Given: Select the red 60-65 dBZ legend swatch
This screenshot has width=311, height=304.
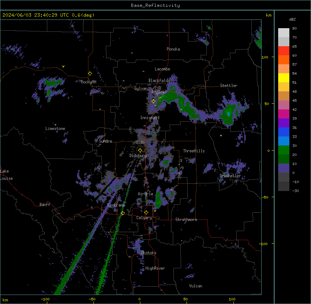Looking at the screenshot, I should (284, 51).
